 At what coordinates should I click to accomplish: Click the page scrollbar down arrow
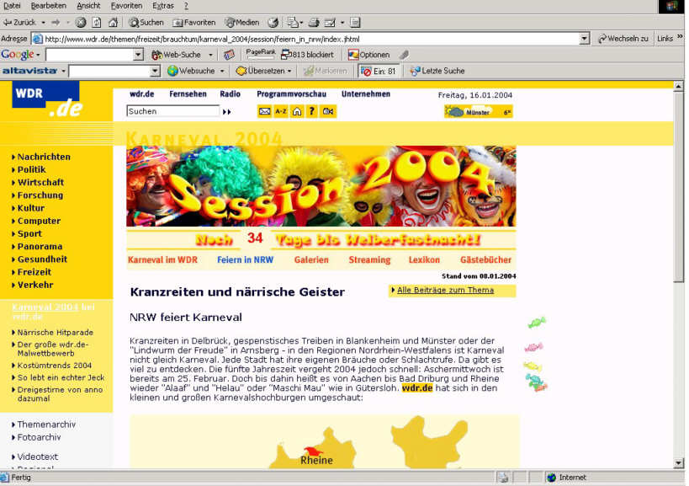[x=678, y=463]
